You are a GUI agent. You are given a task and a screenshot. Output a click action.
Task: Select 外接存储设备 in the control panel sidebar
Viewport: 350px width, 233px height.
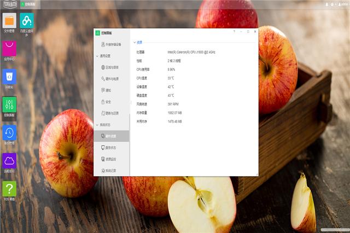[x=111, y=44]
